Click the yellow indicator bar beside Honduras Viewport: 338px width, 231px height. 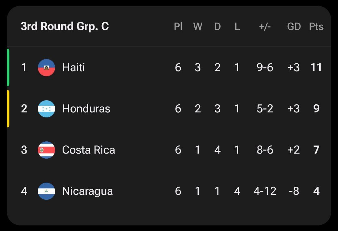(8, 109)
